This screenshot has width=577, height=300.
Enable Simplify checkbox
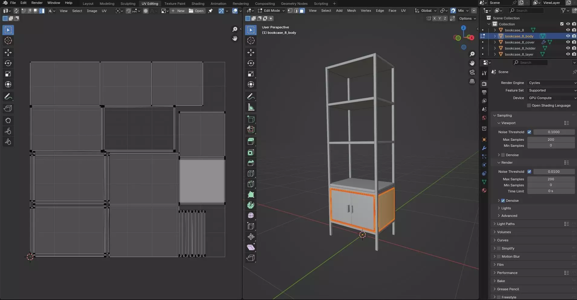pyautogui.click(x=499, y=248)
